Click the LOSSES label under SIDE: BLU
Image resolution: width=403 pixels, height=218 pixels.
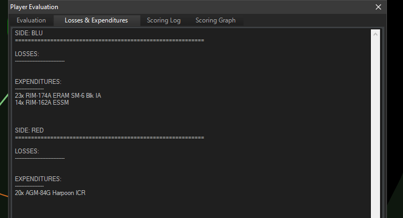tap(27, 54)
